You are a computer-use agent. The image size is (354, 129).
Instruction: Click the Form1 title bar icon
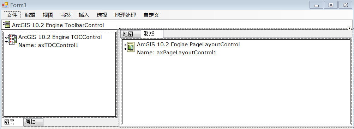pos(5,5)
